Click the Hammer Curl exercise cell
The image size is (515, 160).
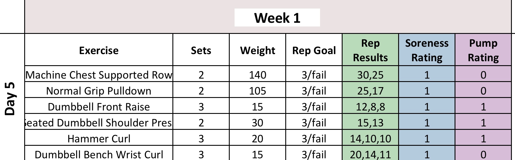(x=99, y=139)
